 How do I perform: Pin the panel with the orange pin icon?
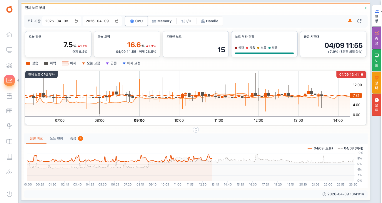(350, 21)
